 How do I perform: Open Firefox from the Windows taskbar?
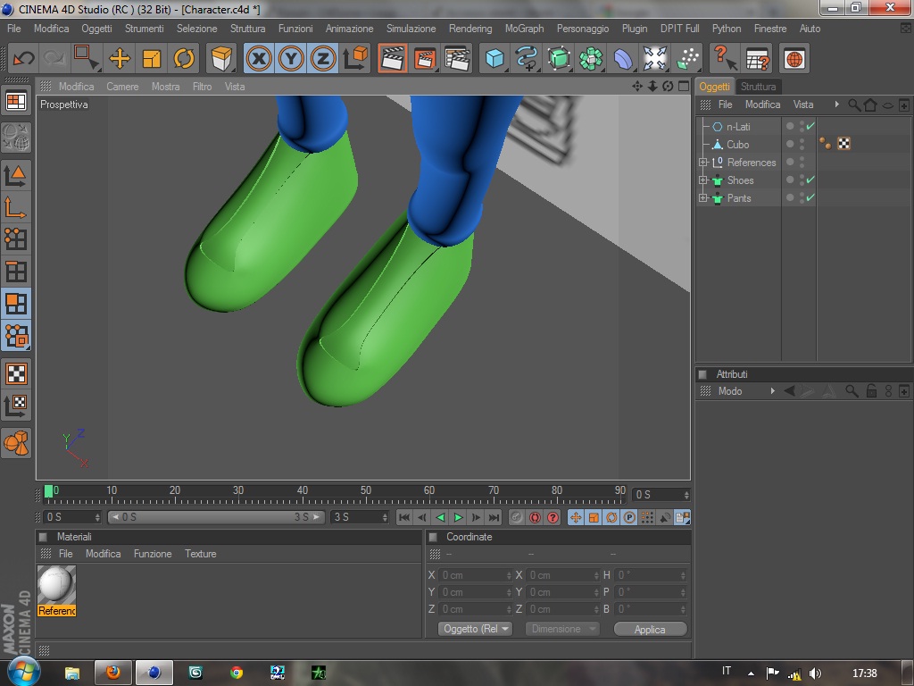pos(112,673)
